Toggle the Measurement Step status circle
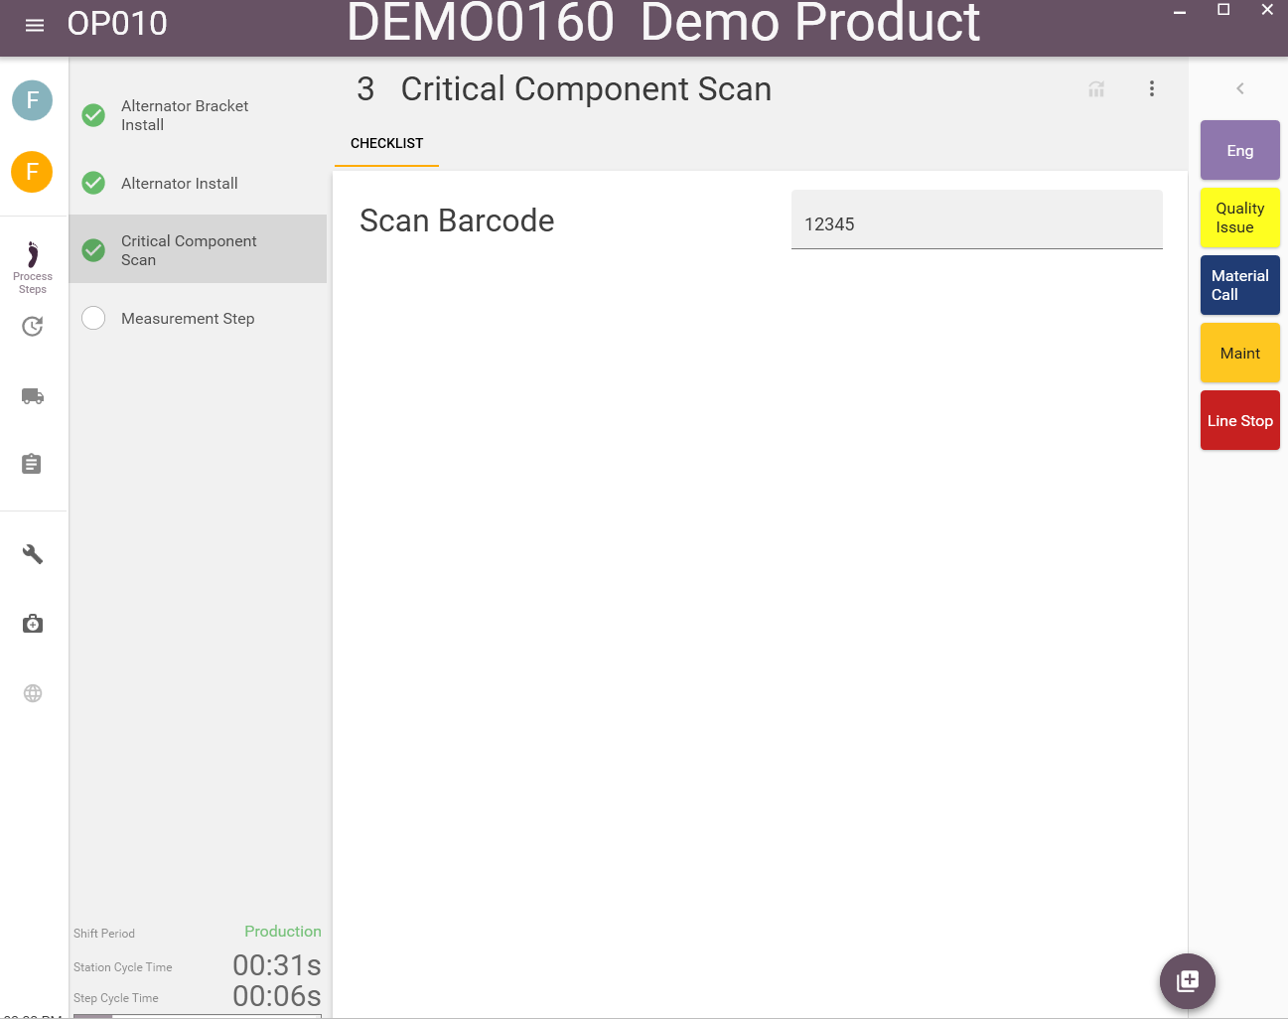1288x1019 pixels. (x=93, y=318)
